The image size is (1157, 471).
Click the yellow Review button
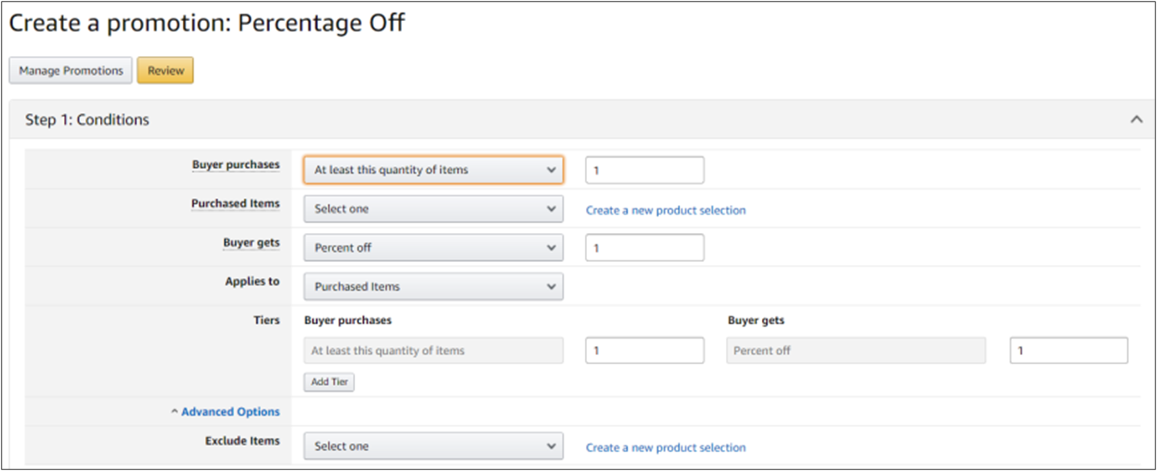click(x=166, y=70)
